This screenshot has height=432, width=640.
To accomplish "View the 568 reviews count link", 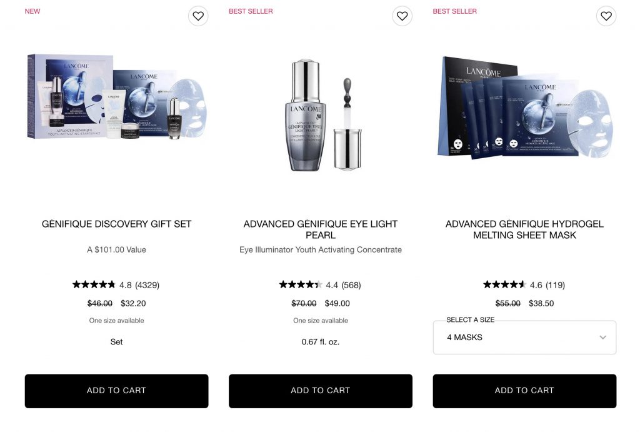I will 351,285.
